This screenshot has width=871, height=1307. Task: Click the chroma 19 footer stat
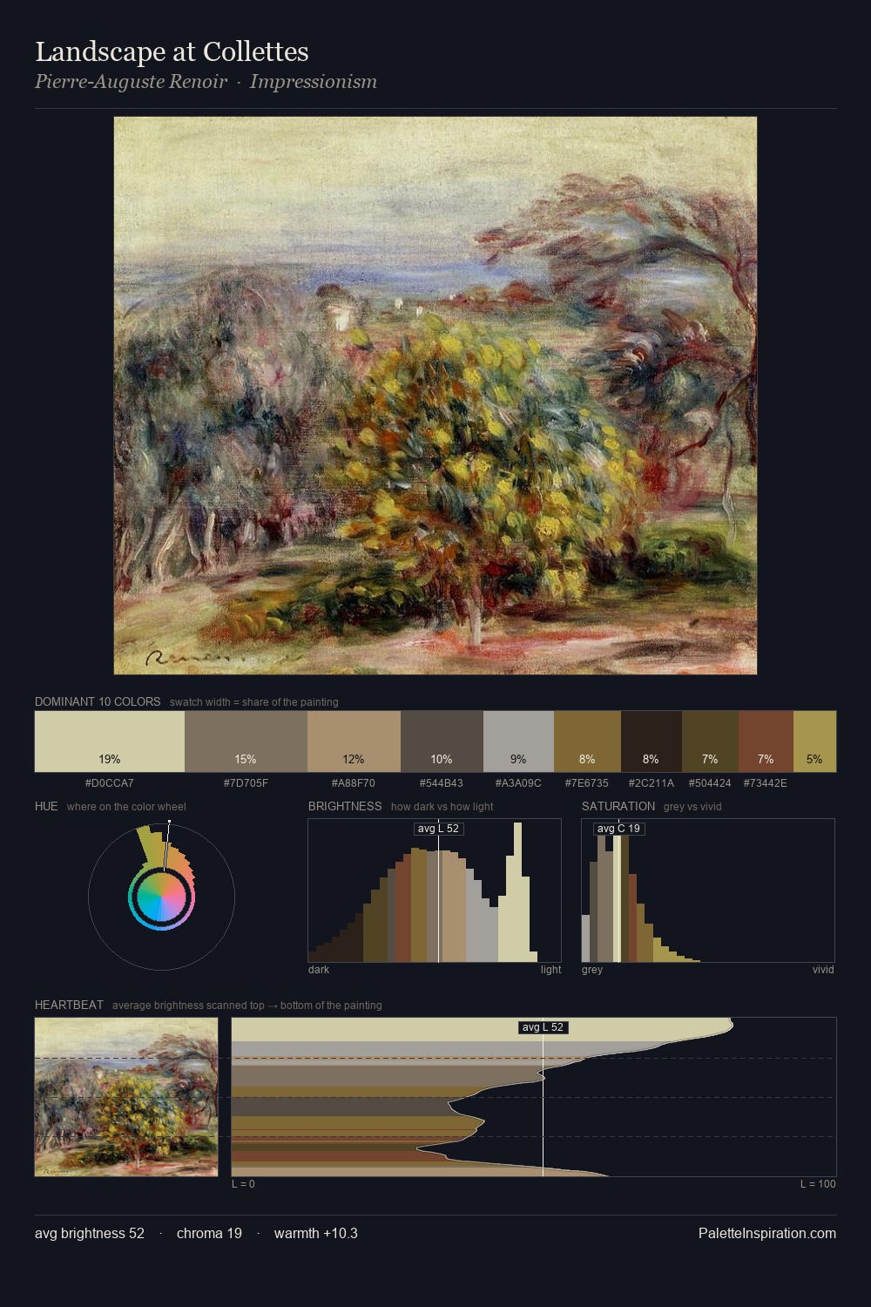[209, 1233]
